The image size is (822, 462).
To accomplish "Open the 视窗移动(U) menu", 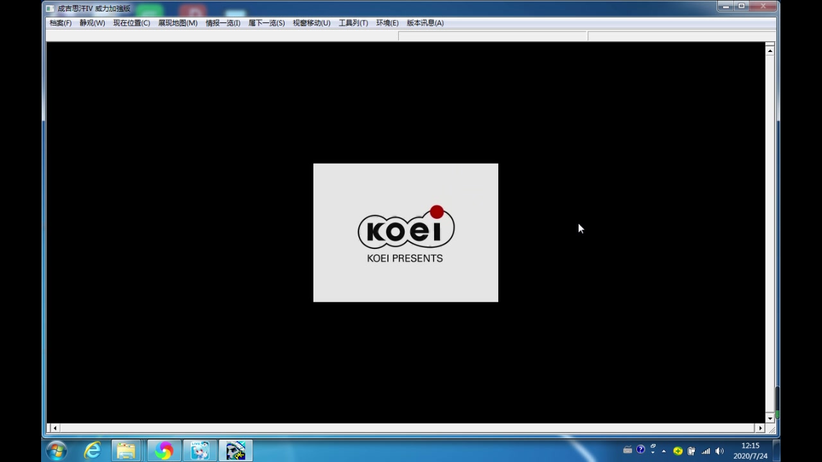I will 311,23.
